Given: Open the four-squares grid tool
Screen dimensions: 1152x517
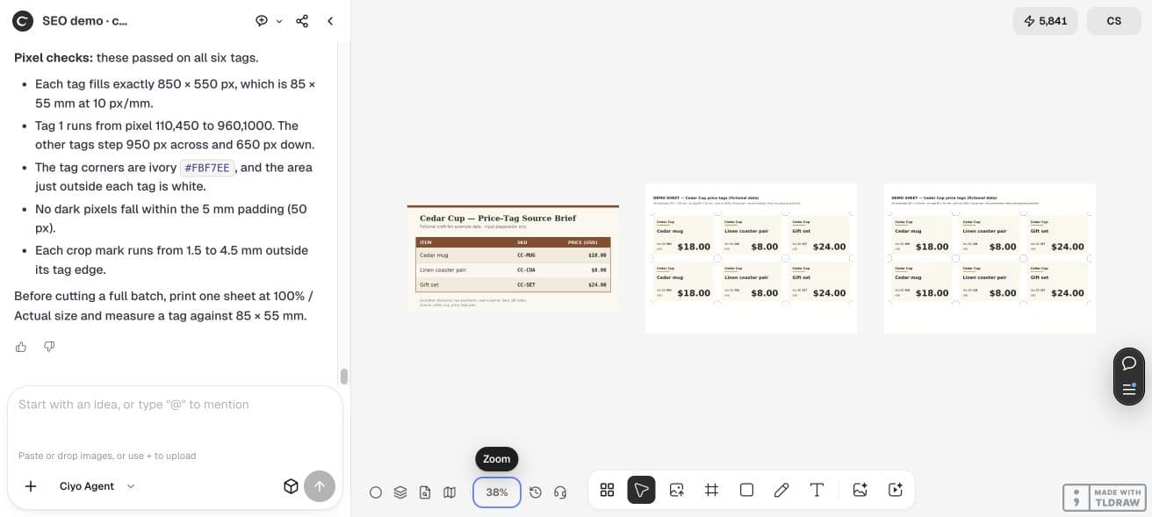Looking at the screenshot, I should click(607, 490).
